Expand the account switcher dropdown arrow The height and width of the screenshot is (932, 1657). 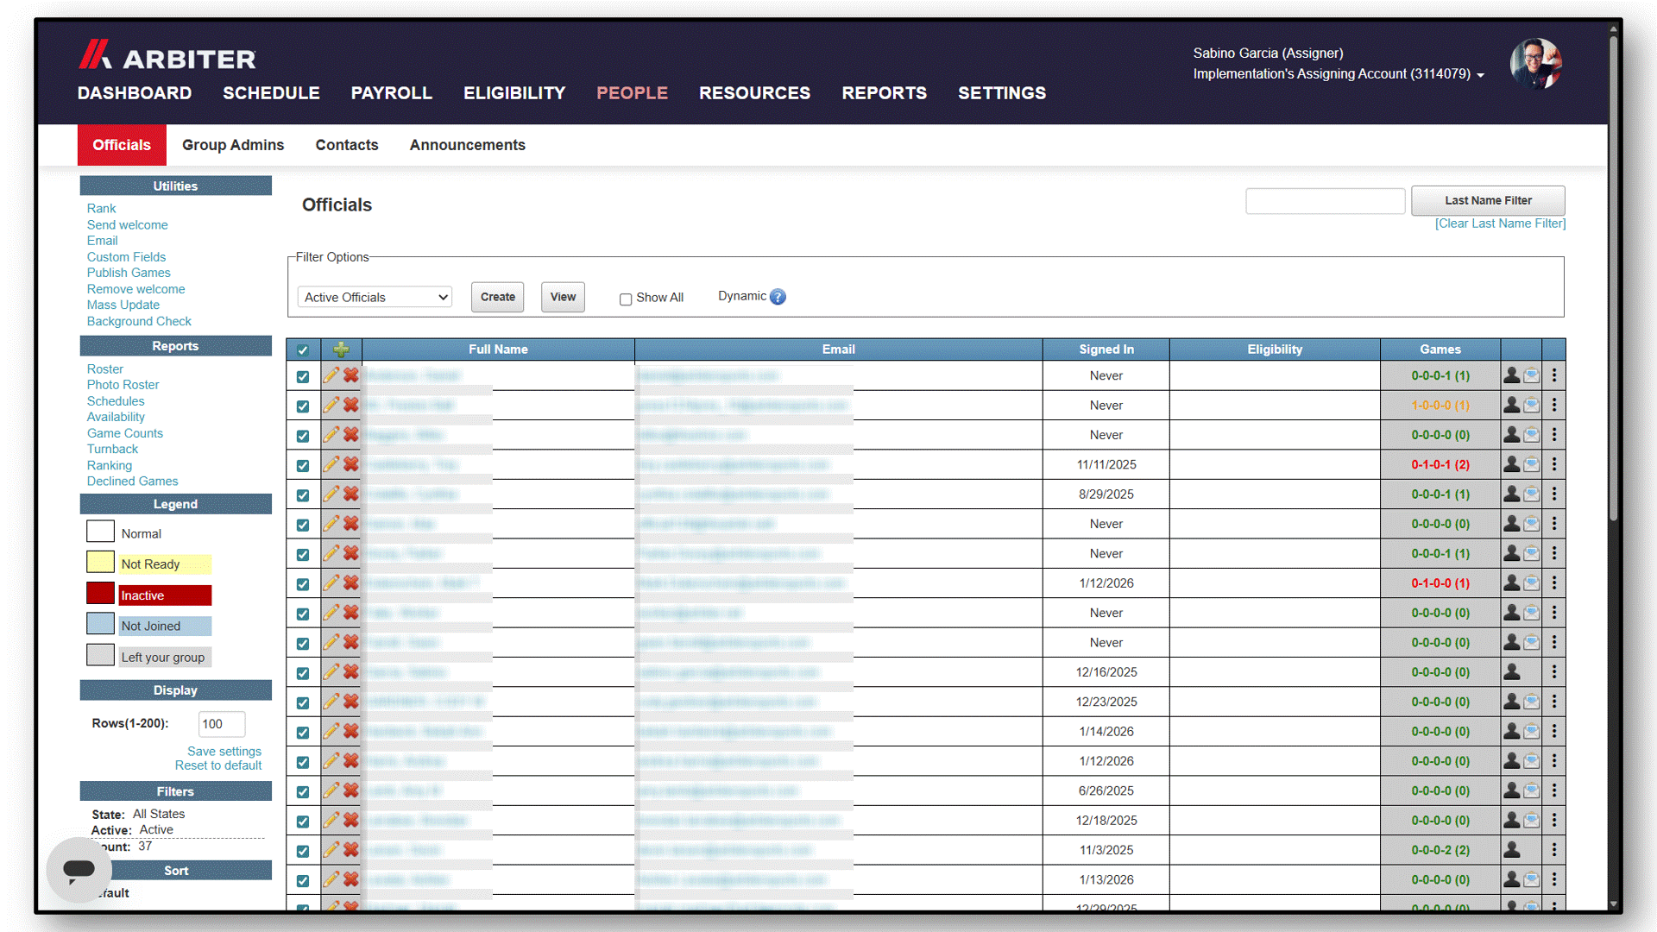(x=1480, y=75)
